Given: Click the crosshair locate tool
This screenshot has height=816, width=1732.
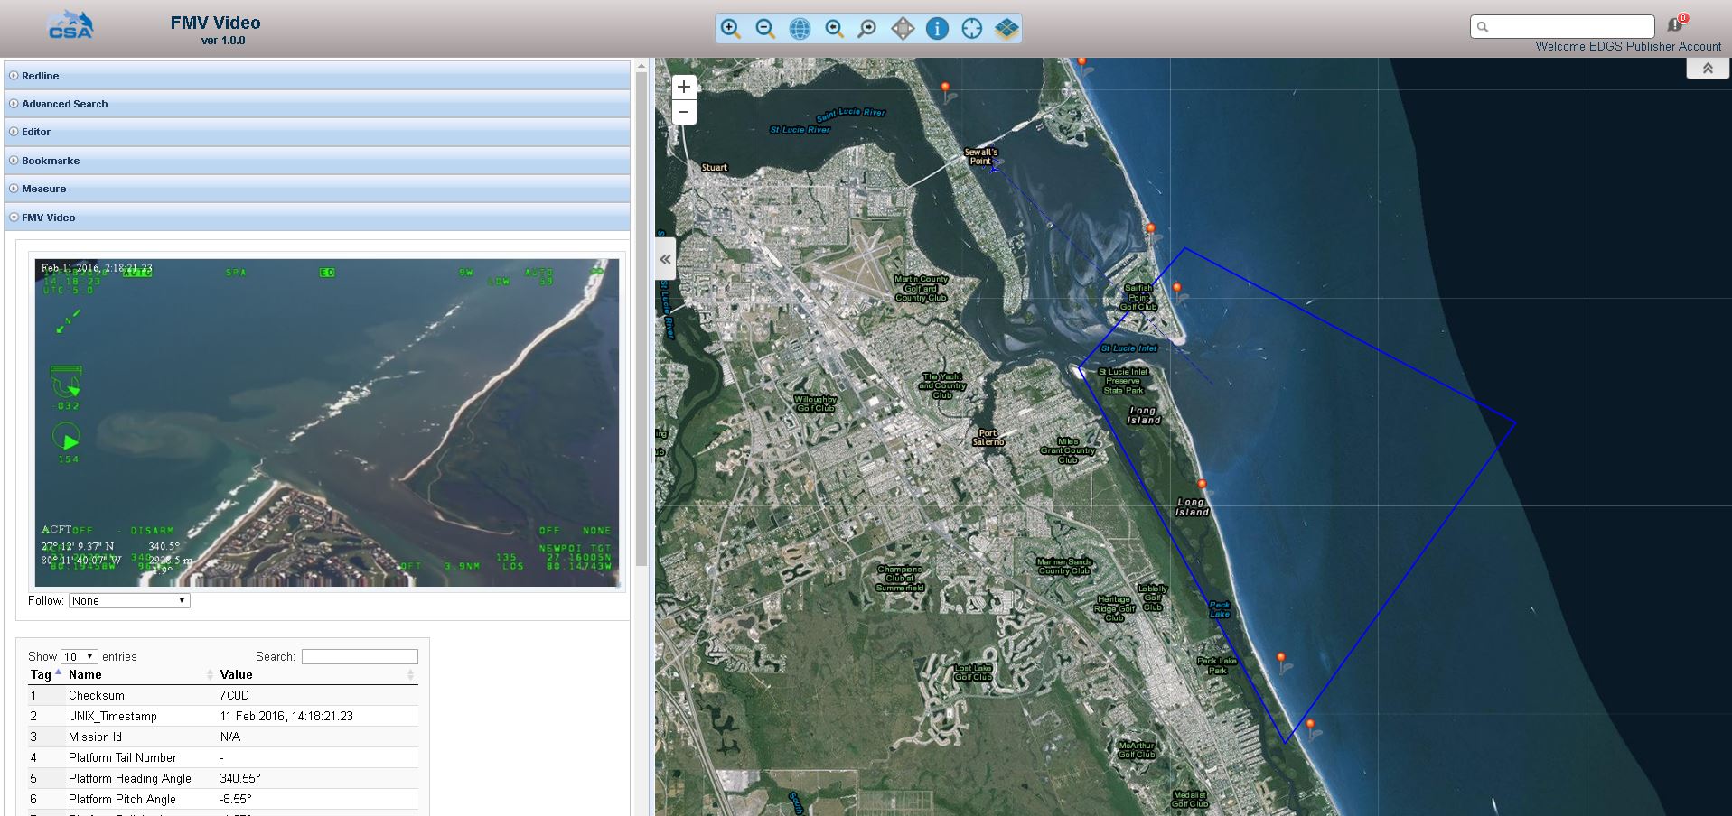Looking at the screenshot, I should pyautogui.click(x=971, y=29).
